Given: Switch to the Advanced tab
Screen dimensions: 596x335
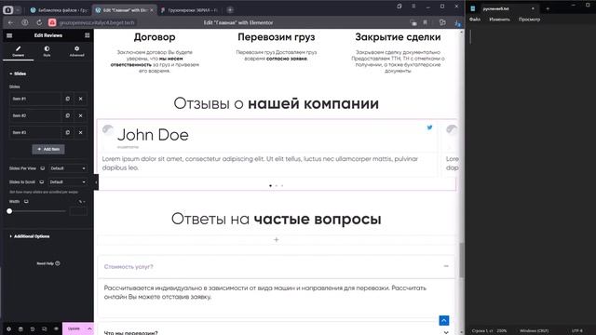Looking at the screenshot, I should pyautogui.click(x=76, y=51).
